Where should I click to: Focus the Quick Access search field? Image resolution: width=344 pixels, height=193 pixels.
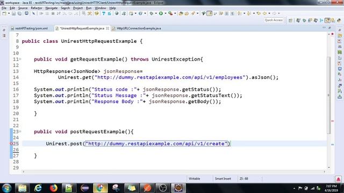tap(274, 20)
